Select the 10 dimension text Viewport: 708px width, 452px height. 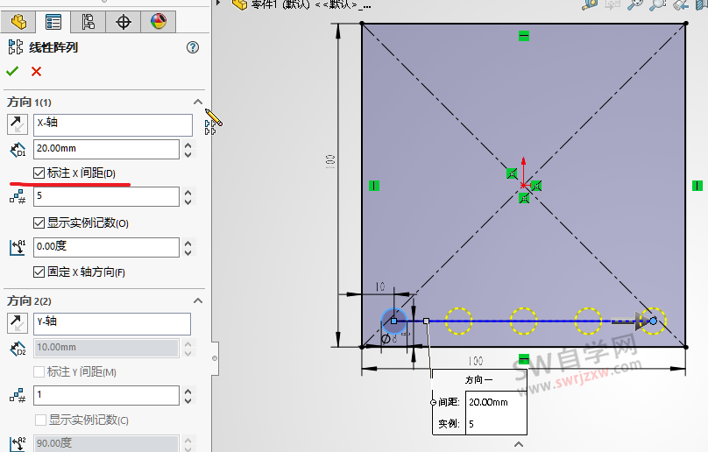(380, 286)
